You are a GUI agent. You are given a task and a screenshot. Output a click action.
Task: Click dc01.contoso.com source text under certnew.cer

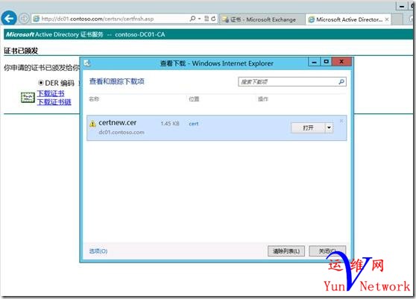click(122, 132)
